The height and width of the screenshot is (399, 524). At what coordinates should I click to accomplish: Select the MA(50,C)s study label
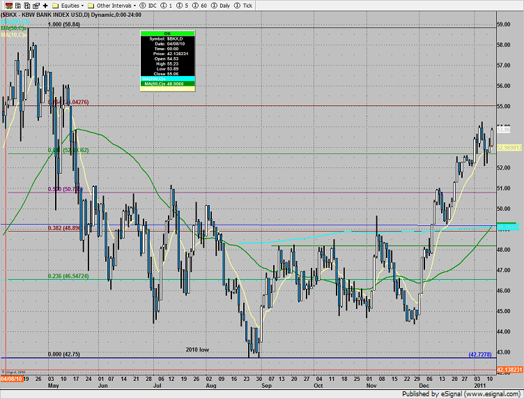click(13, 28)
